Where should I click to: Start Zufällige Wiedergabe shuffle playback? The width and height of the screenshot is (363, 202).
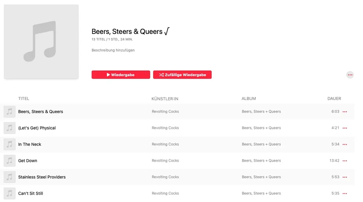point(182,75)
